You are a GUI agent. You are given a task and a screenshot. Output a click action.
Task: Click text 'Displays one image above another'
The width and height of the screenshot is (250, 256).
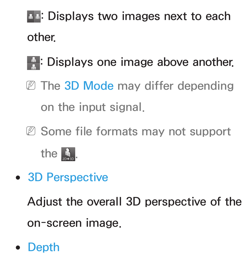[x=140, y=62]
